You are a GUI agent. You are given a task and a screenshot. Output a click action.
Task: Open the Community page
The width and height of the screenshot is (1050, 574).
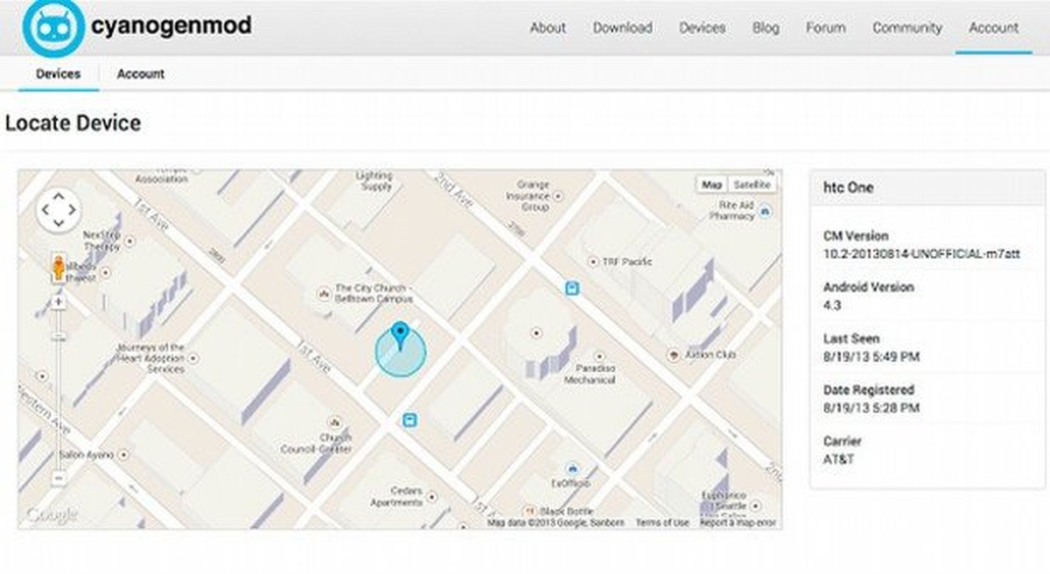(x=906, y=27)
